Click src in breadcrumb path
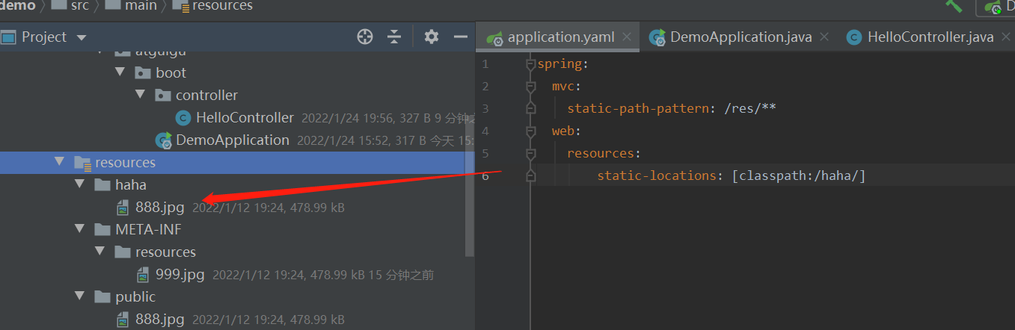Viewport: 1015px width, 330px height. pyautogui.click(x=79, y=5)
